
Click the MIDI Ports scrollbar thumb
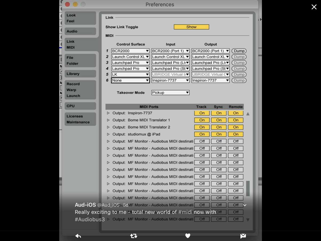coord(248,189)
